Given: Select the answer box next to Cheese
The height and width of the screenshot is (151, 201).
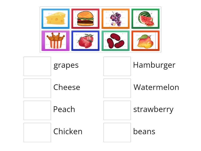Looking at the screenshot, I should click(x=37, y=88).
